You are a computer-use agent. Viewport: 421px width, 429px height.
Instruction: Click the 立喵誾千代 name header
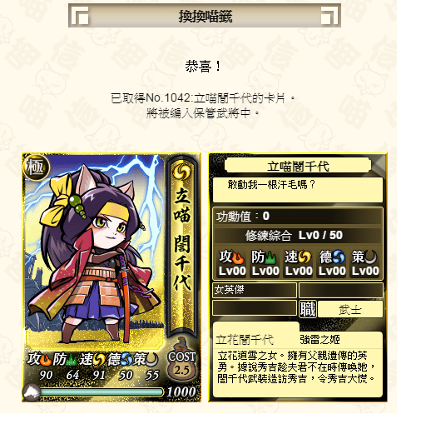[298, 166]
